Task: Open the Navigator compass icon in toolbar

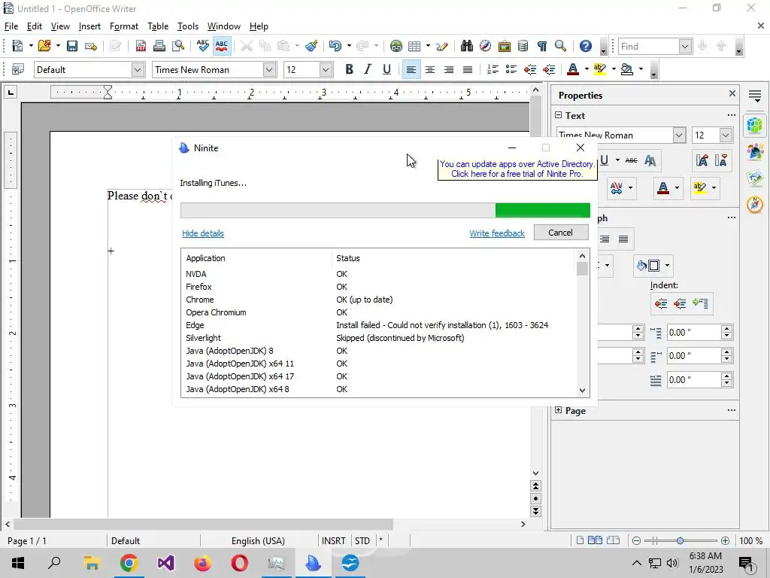Action: point(485,46)
